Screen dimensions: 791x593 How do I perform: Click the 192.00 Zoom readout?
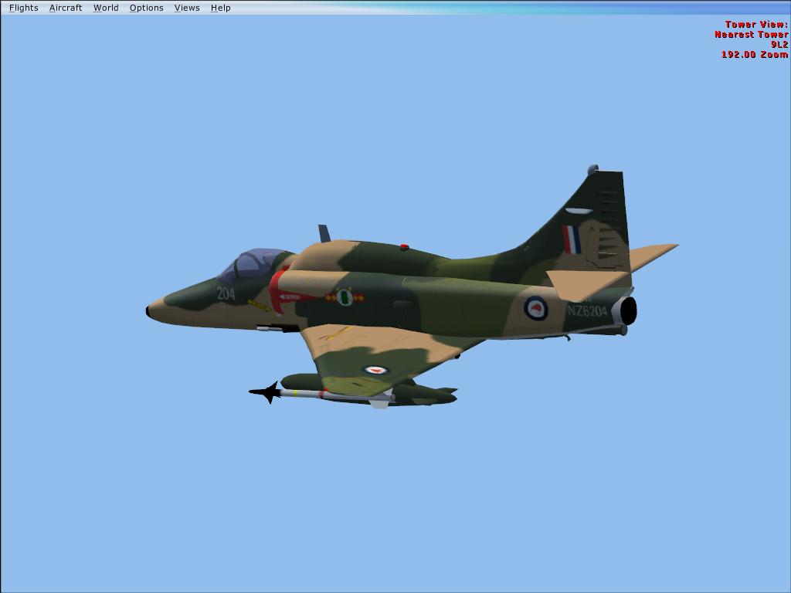[754, 55]
